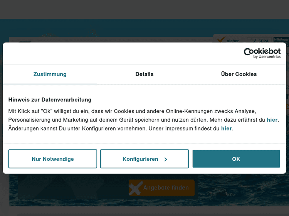Click the Hinweis zur Datenverarbeitung heading

coord(50,100)
